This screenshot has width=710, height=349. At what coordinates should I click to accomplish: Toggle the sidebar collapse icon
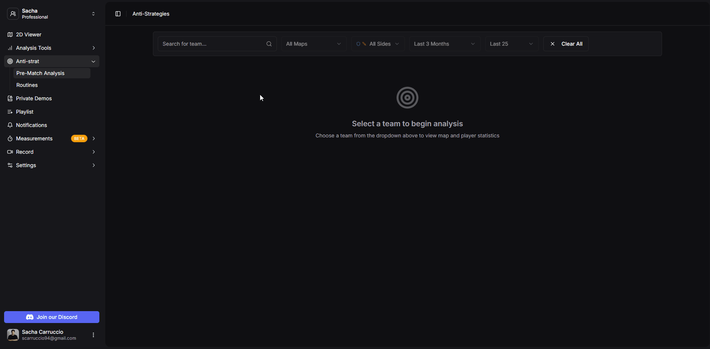[118, 14]
